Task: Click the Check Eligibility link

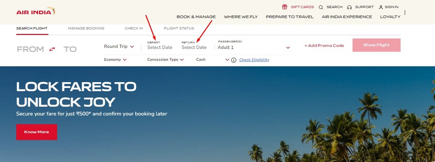Action: coord(254,60)
